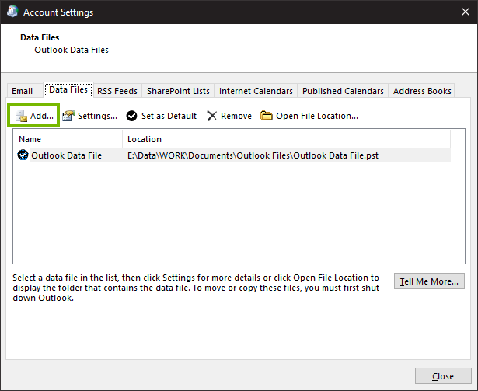Click the Tell Me More... button
Image resolution: width=478 pixels, height=391 pixels.
[x=429, y=281]
